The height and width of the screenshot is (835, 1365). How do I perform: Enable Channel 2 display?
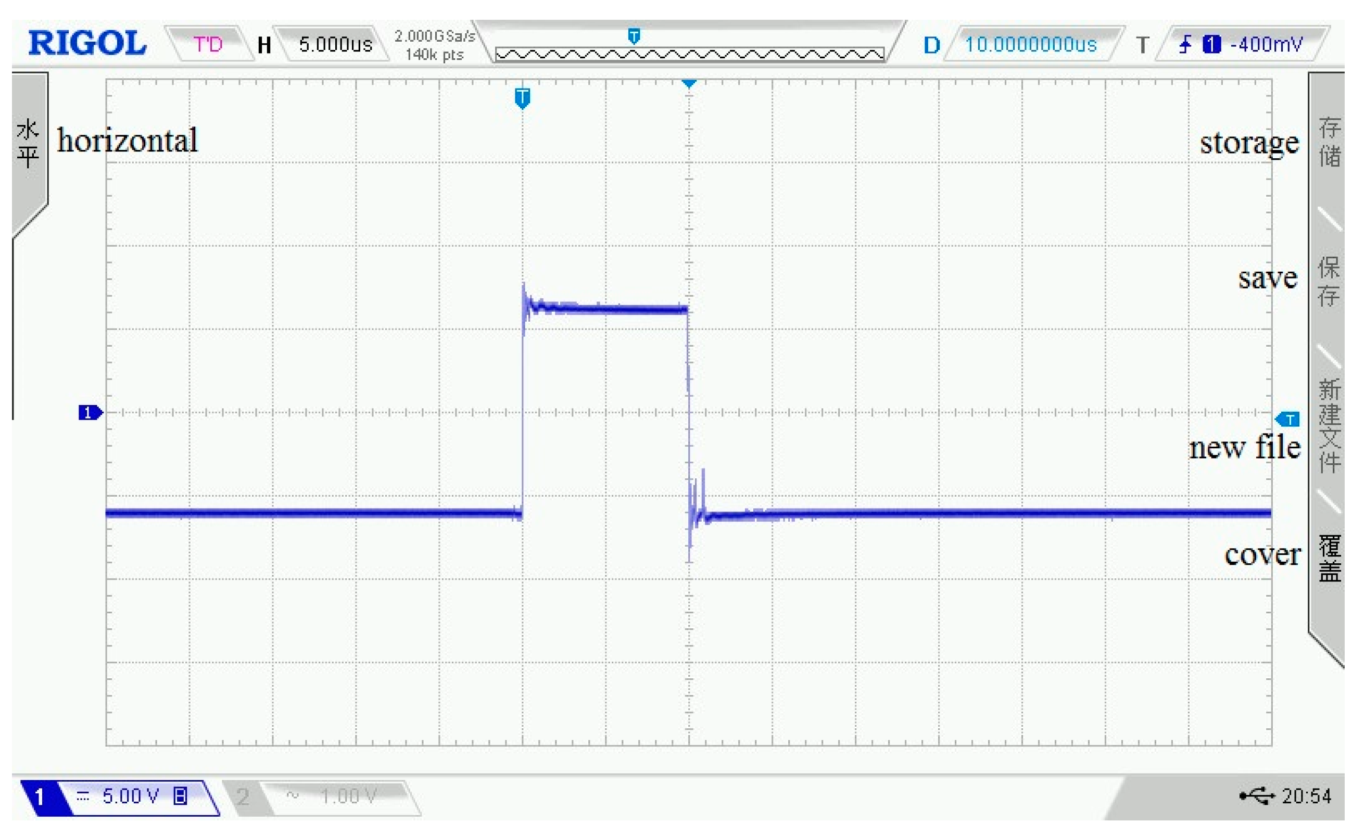point(244,796)
